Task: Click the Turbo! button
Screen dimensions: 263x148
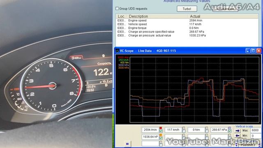Action: (187, 9)
